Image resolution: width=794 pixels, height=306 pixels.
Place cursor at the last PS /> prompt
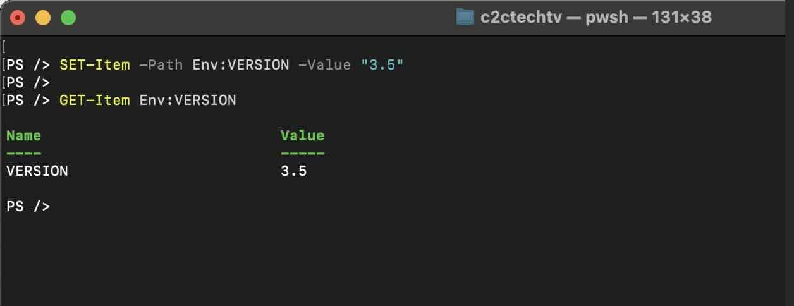tap(57, 206)
